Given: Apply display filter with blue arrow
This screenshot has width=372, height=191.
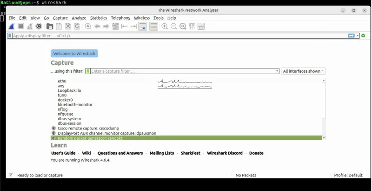Looking at the screenshot, I should (x=352, y=35).
